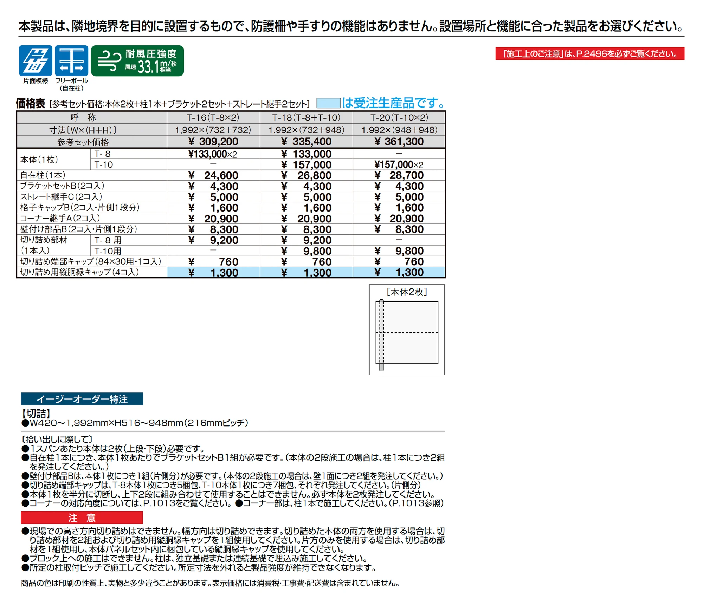Click 本体(1枚) row label
Image resolution: width=703 pixels, height=611 pixels.
[x=39, y=160]
